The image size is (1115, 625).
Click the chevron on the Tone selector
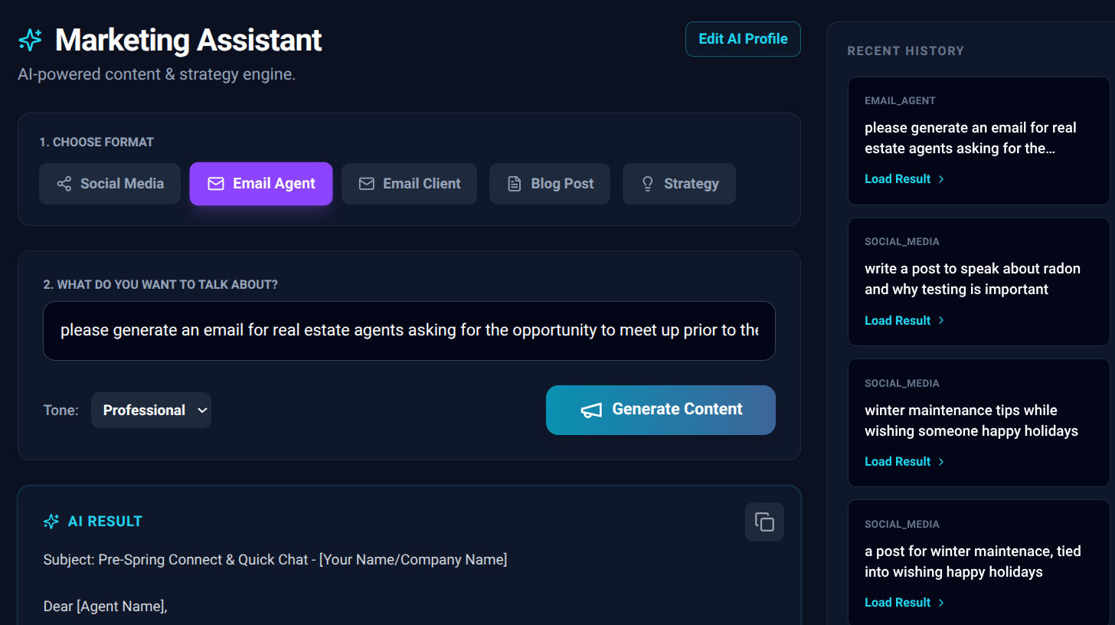pos(203,411)
